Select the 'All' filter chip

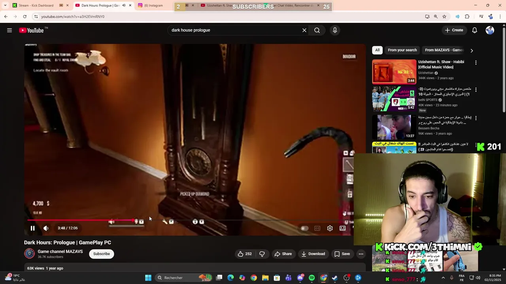[x=377, y=50]
